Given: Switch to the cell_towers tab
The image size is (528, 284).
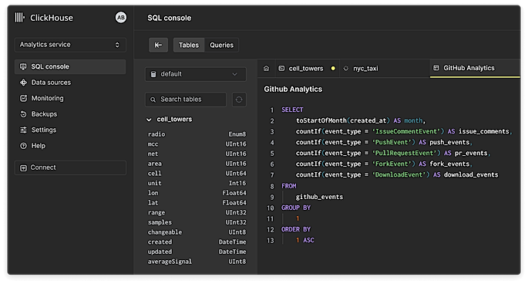Looking at the screenshot, I should [306, 69].
